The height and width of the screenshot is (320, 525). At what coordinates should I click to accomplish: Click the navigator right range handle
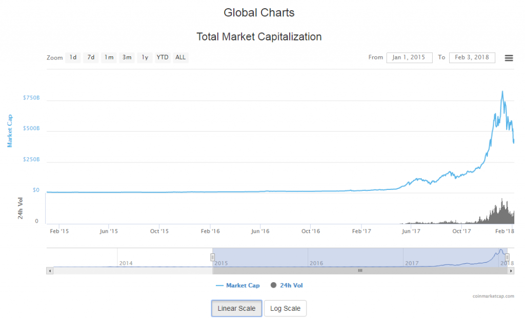(507, 257)
